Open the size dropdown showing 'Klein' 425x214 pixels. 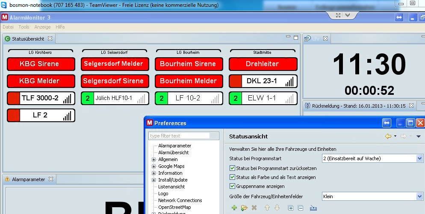[419, 196]
